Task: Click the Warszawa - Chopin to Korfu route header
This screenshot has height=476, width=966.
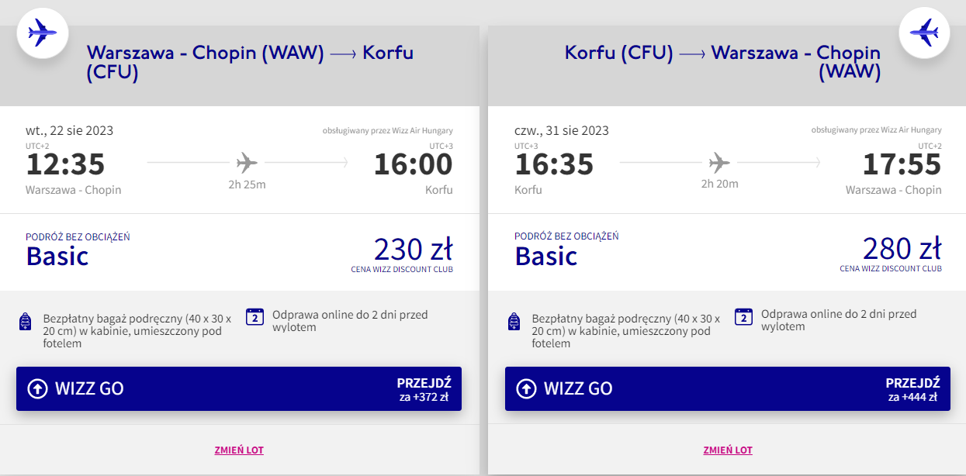Action: click(250, 62)
